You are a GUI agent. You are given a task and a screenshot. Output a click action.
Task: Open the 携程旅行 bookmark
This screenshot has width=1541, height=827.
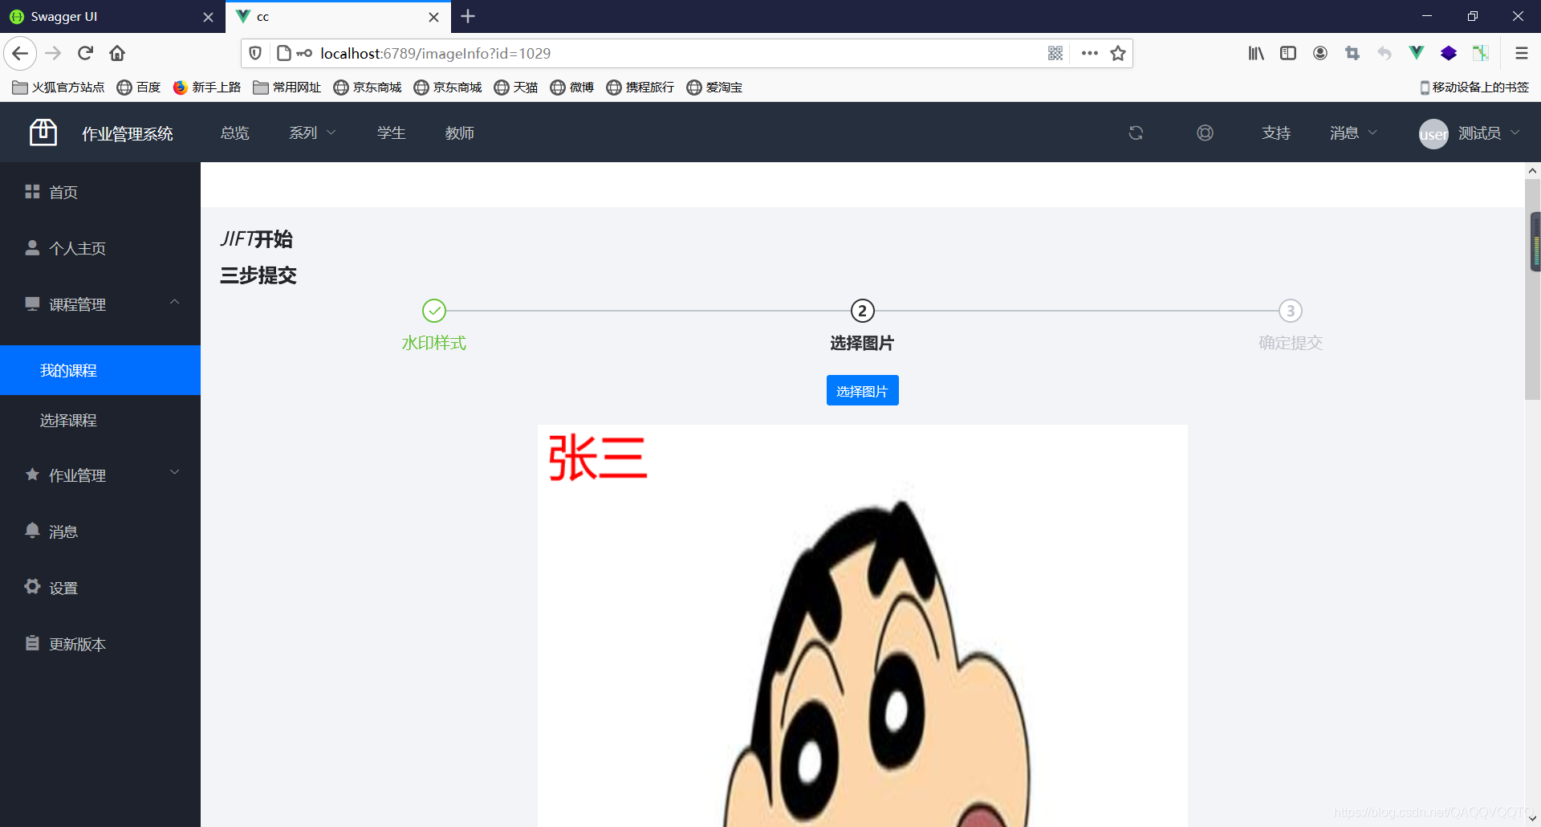(640, 88)
